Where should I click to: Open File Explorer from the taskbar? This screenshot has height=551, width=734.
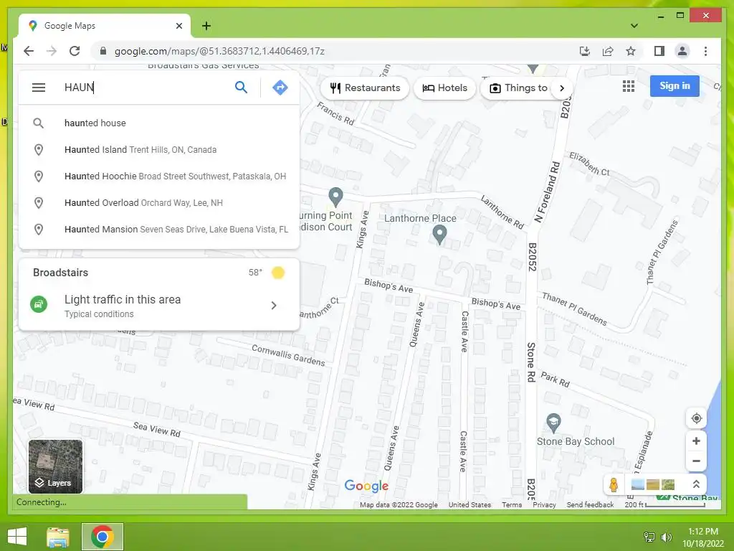coord(58,537)
